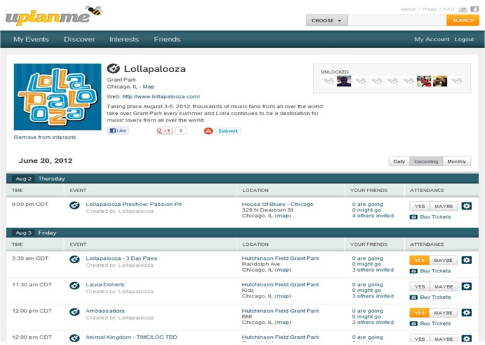Open the CHOOSE dropdown

pyautogui.click(x=327, y=20)
